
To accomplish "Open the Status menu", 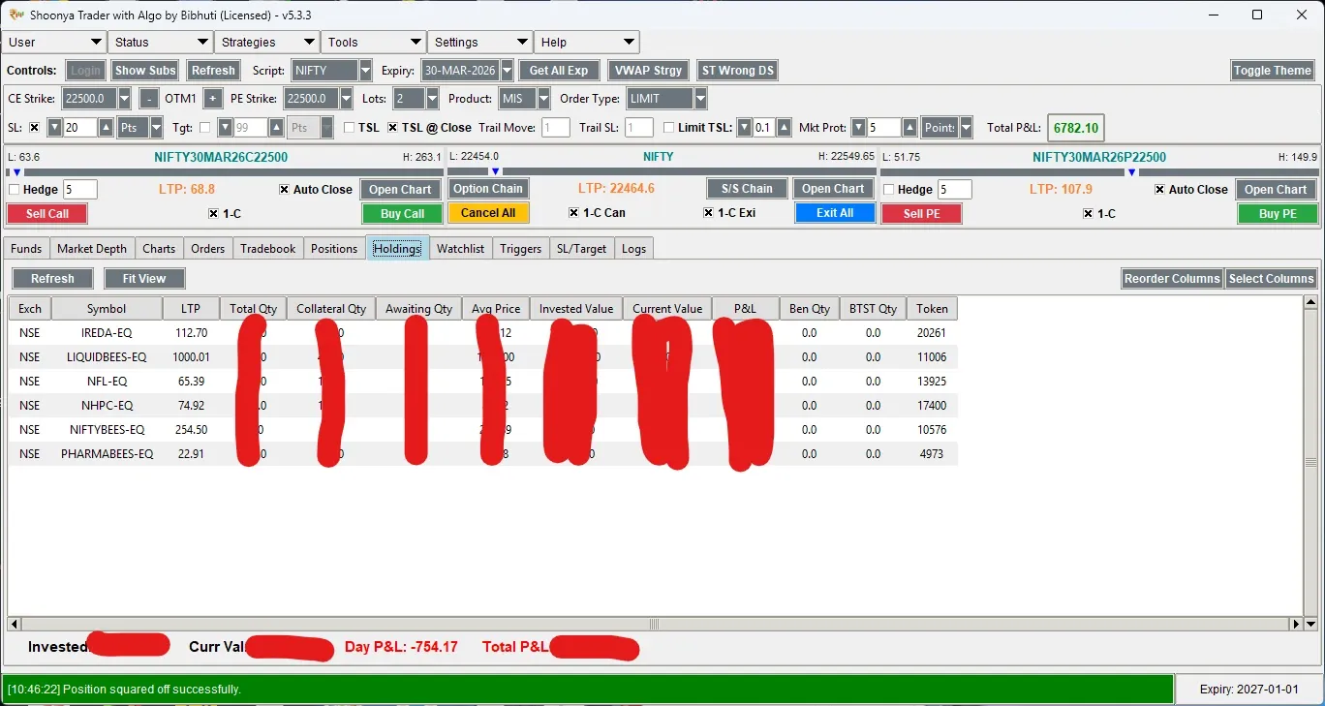I will (x=161, y=43).
